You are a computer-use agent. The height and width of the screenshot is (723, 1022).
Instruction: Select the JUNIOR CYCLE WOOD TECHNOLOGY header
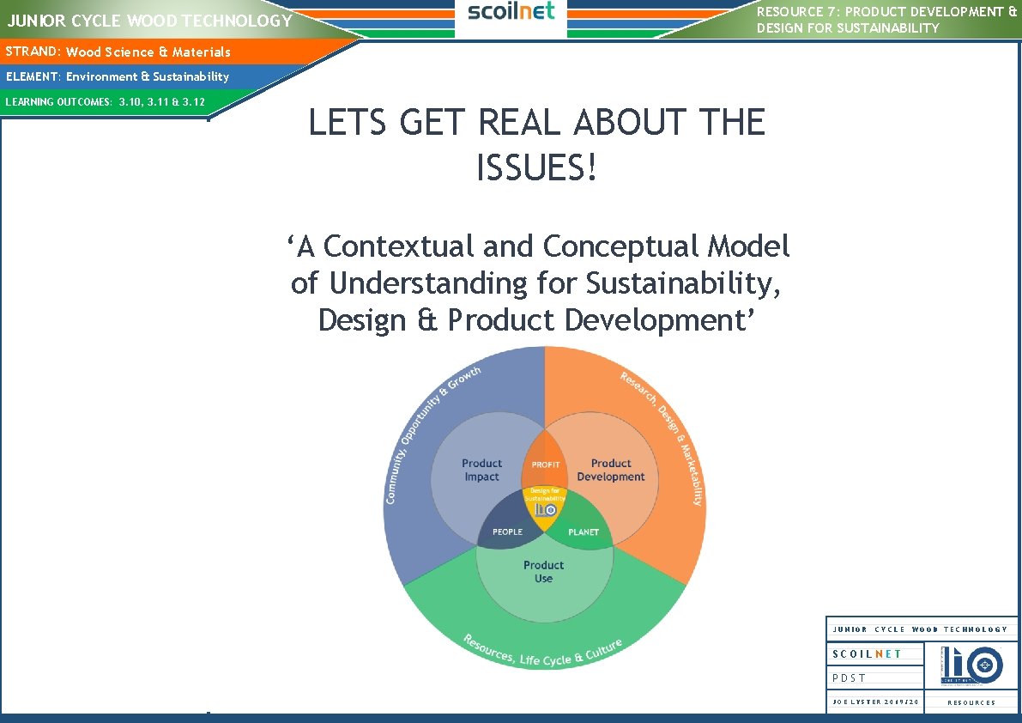pos(148,20)
